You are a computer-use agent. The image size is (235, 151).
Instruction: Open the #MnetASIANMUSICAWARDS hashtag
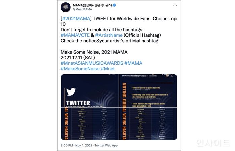91,63
